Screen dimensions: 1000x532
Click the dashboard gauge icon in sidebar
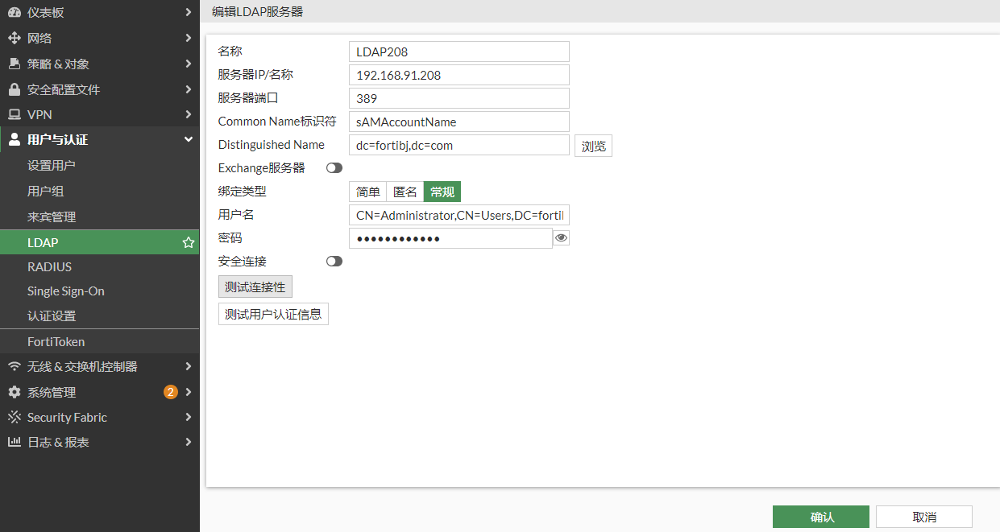tap(14, 12)
